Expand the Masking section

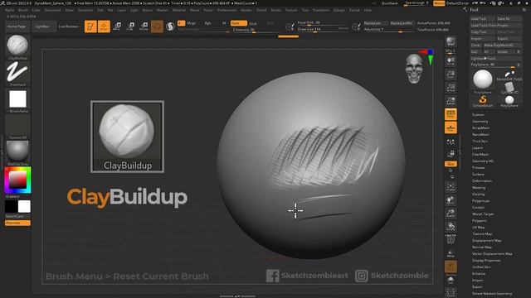479,188
